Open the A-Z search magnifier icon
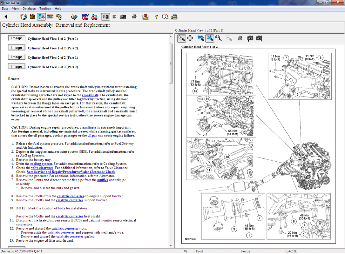Viewport: 345px width, 254px height. click(x=165, y=17)
